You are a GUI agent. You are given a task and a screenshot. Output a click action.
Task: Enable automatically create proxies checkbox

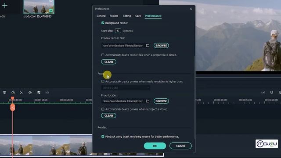103,81
